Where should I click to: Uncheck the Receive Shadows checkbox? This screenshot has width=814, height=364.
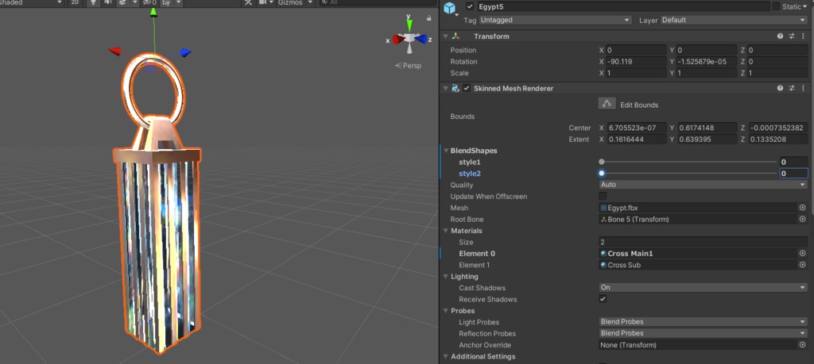click(x=603, y=299)
